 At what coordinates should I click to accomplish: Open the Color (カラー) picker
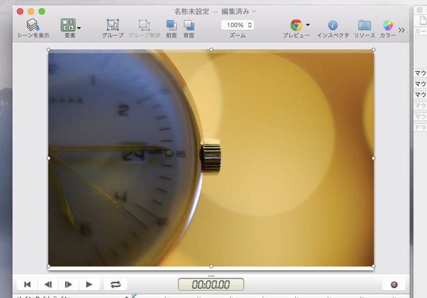tap(388, 26)
